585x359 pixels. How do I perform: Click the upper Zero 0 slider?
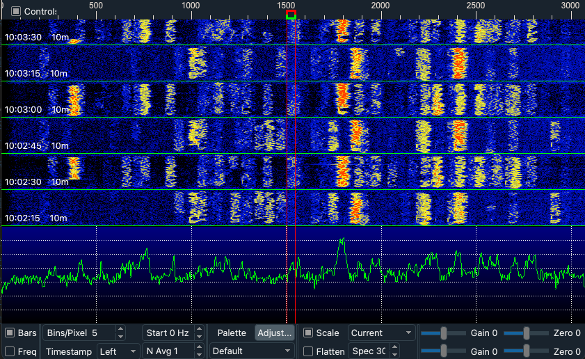(x=526, y=333)
